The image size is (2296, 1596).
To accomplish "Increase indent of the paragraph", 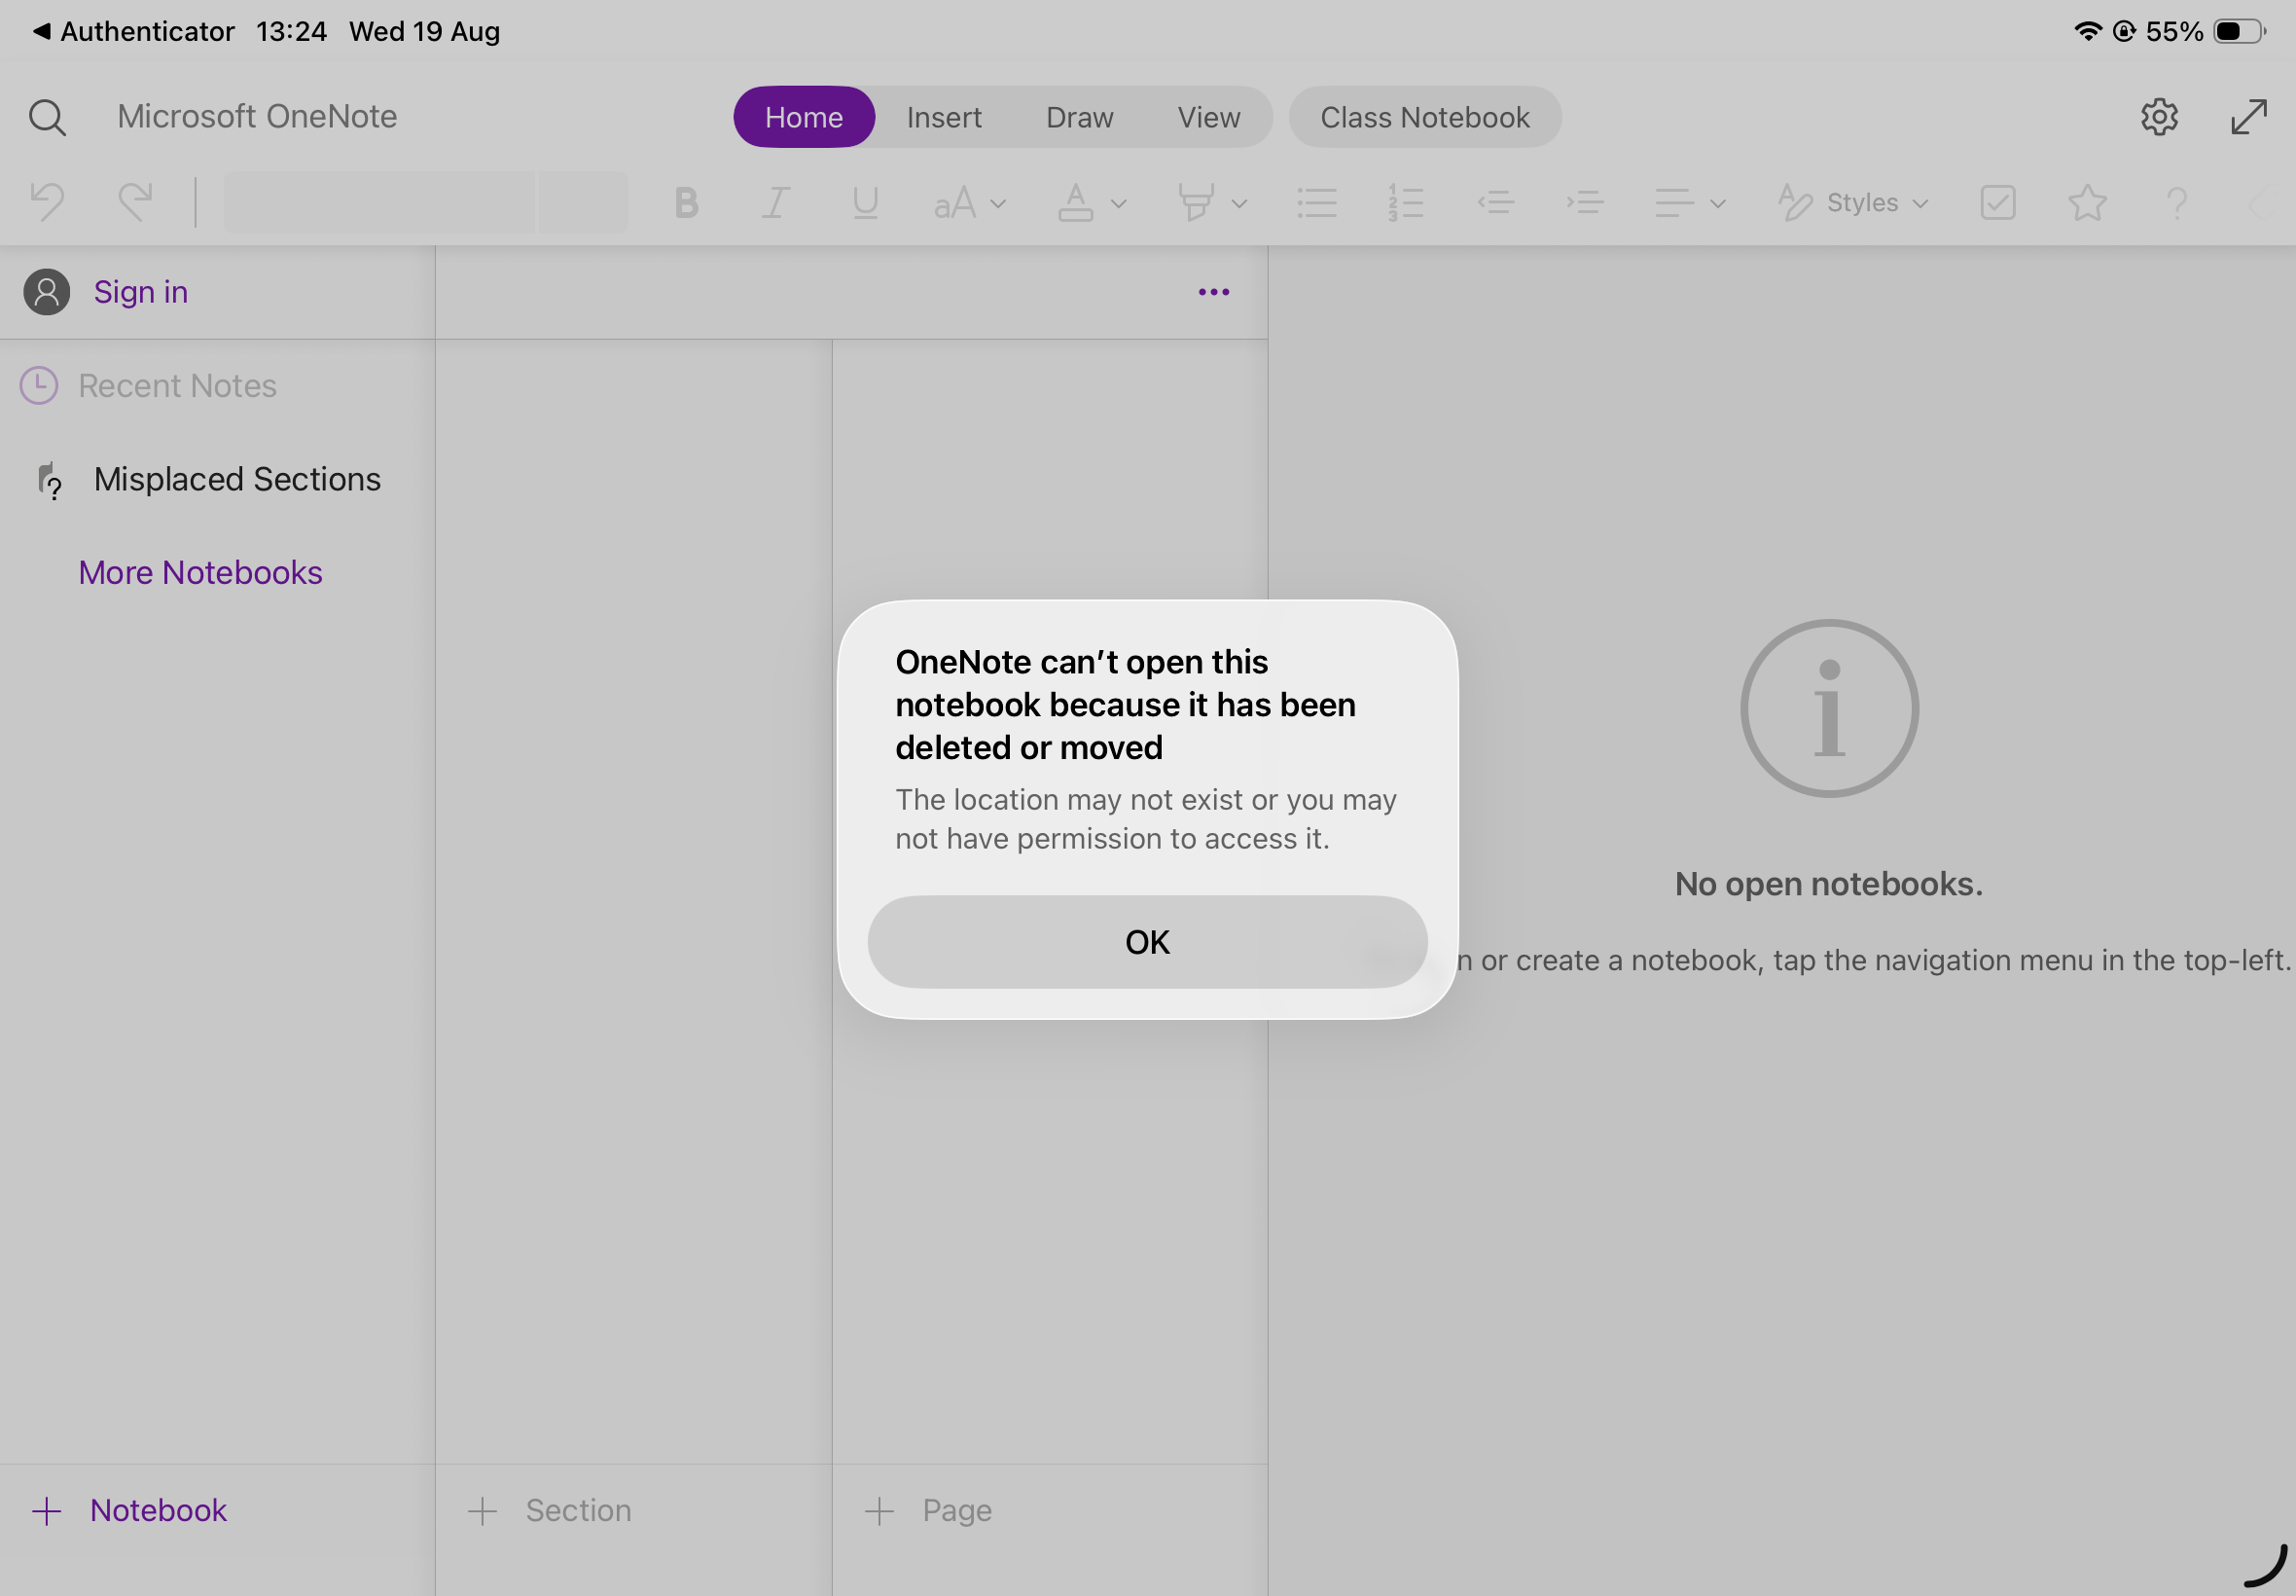I will click(1584, 203).
